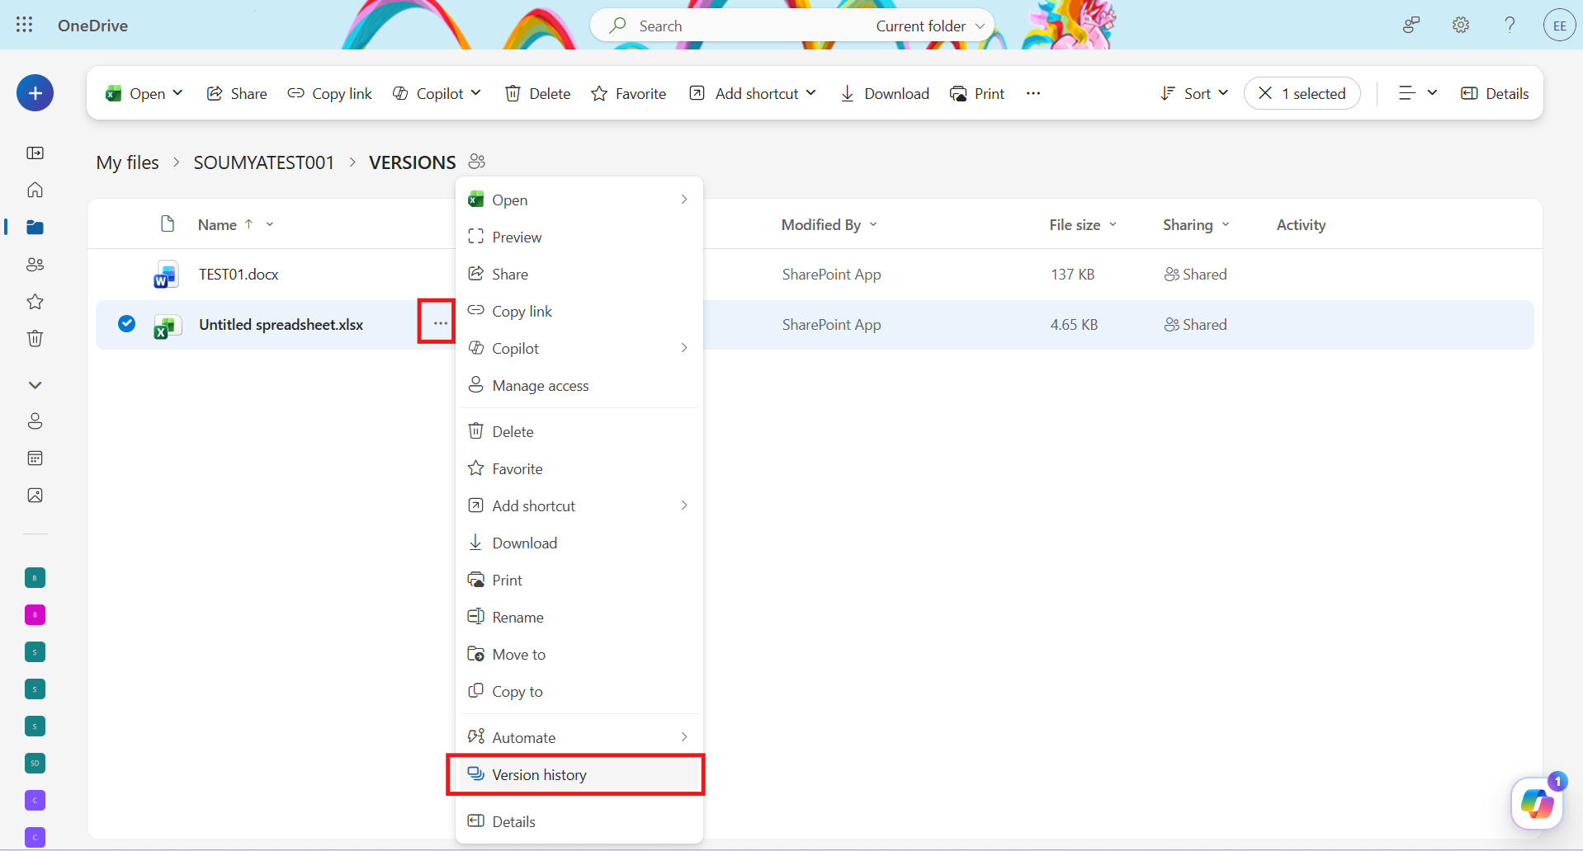Clear selection with 1 selected button
Viewport: 1583px width, 851px height.
coord(1302,93)
